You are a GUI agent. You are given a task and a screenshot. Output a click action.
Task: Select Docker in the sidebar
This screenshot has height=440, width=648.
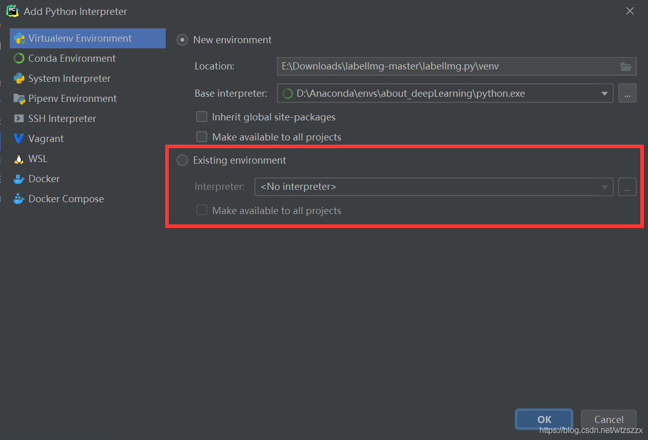point(88,179)
